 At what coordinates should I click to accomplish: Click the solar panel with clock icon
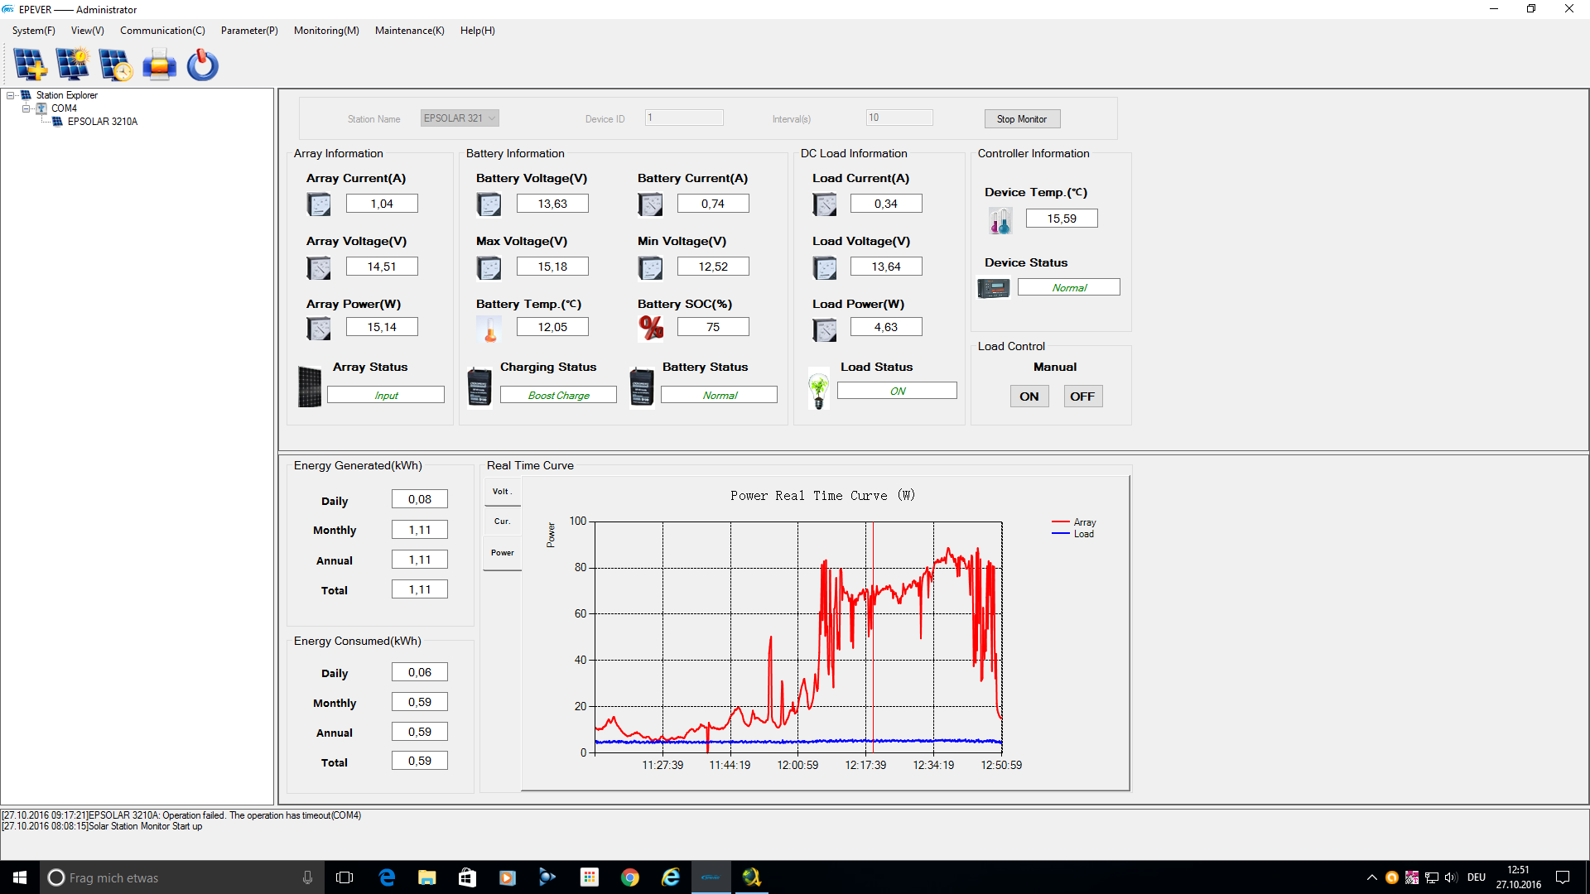[116, 65]
